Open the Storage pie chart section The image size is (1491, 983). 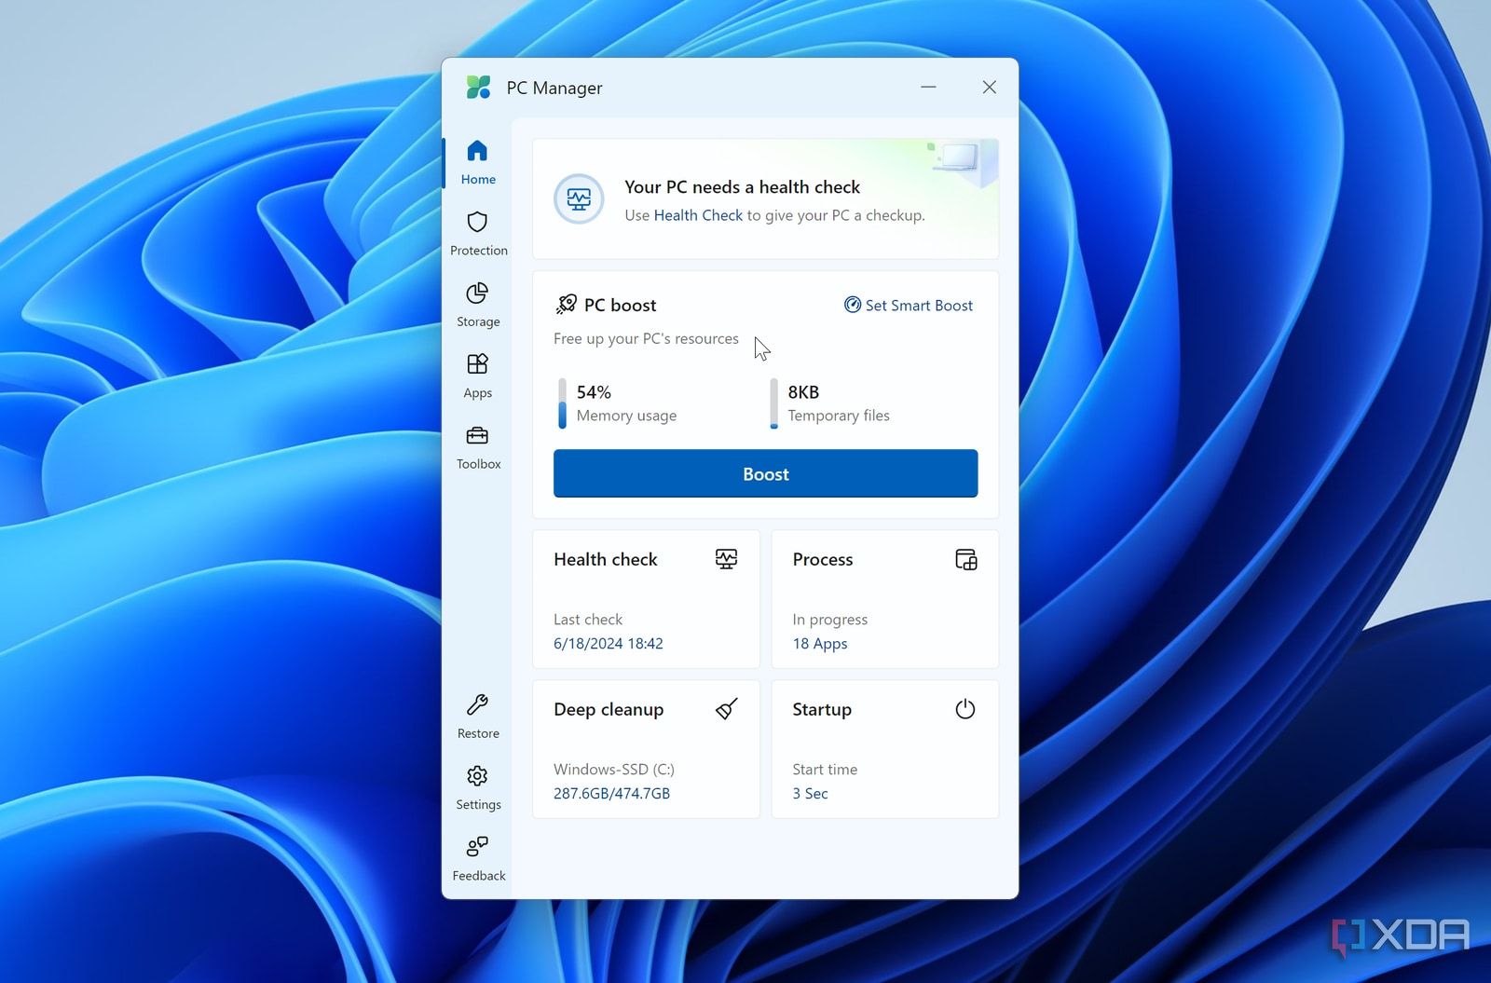coord(478,305)
